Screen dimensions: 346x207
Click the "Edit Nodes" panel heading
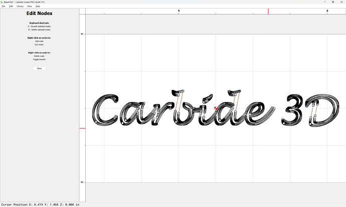39,13
